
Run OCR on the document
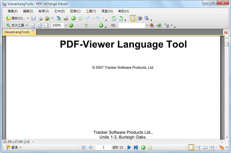[66, 18]
